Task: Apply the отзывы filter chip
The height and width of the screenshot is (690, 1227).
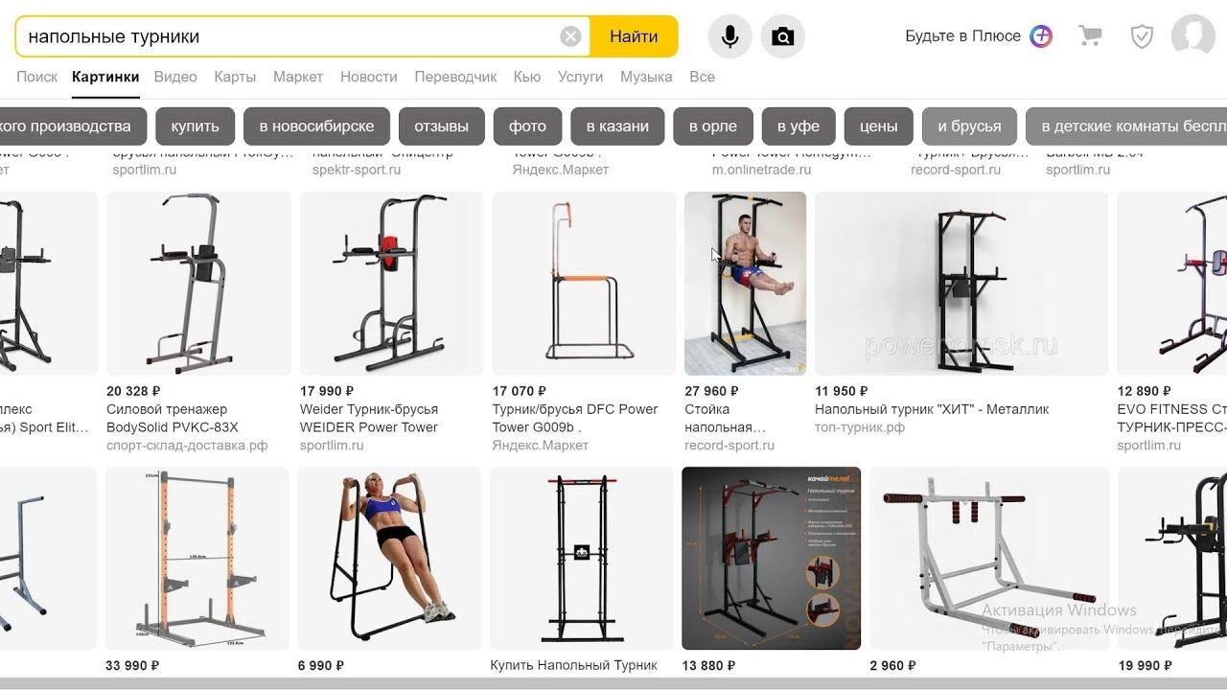Action: click(x=442, y=126)
